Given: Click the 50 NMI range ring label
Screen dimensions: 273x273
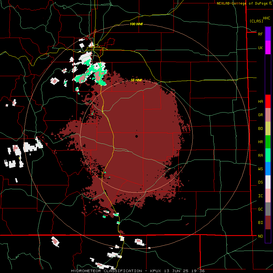Looking at the screenshot, I should 136,80.
